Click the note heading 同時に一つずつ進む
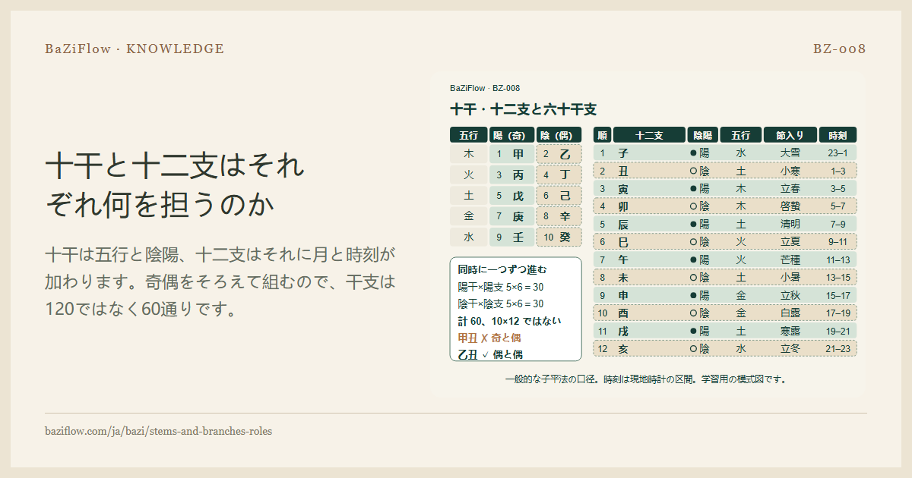The image size is (912, 478). 502,270
